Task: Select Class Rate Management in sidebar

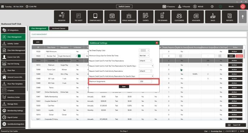Action: [13, 50]
